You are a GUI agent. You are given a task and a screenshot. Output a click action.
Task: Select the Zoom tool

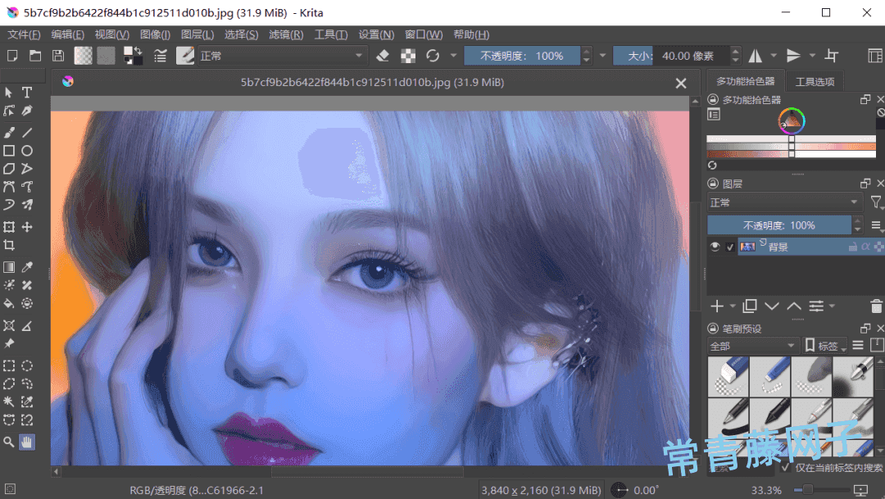9,442
